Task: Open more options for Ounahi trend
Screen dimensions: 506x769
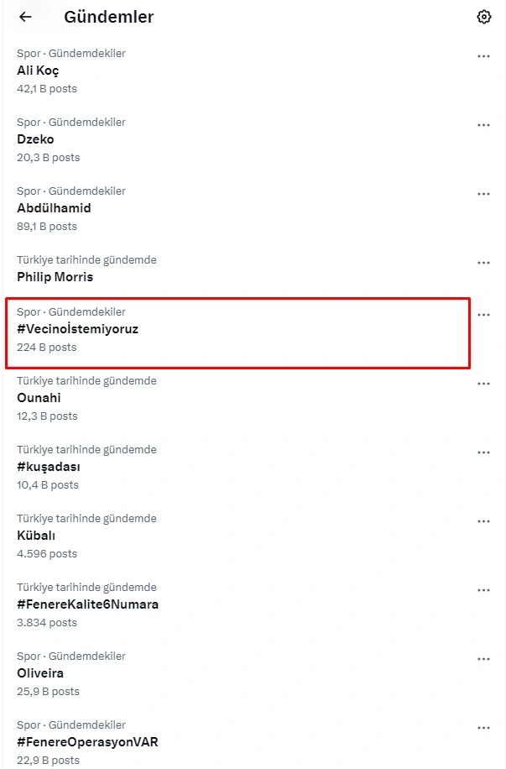Action: click(483, 384)
